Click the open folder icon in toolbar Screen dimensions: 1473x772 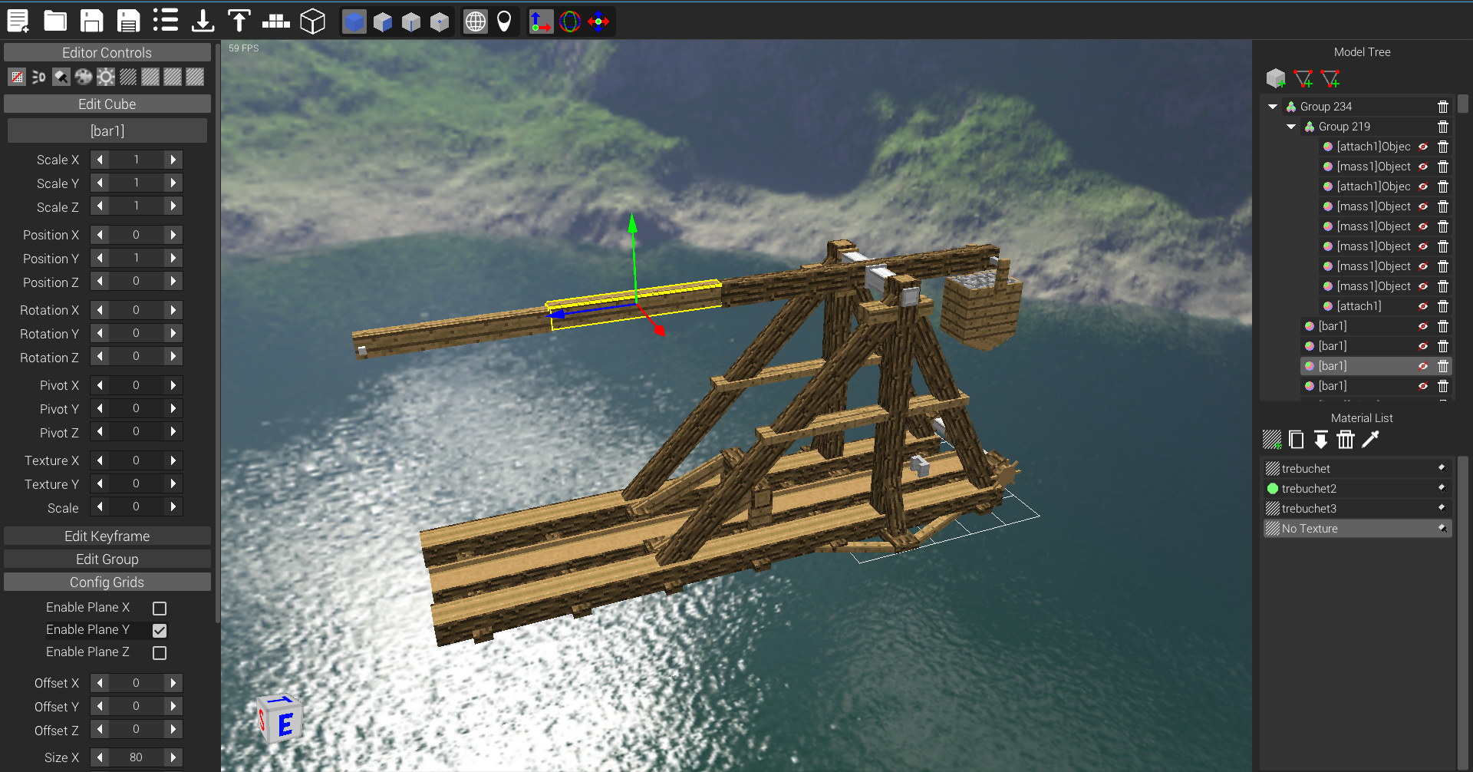(54, 21)
